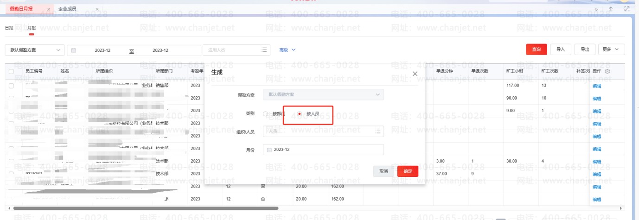Click the 早退次数 column header
The width and height of the screenshot is (639, 220).
(x=480, y=71)
